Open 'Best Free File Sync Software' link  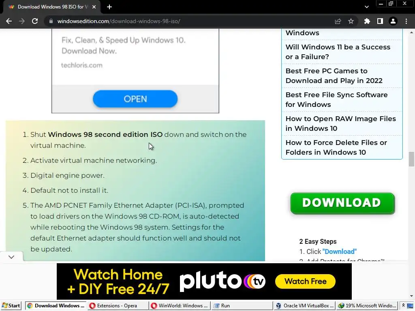tap(336, 100)
